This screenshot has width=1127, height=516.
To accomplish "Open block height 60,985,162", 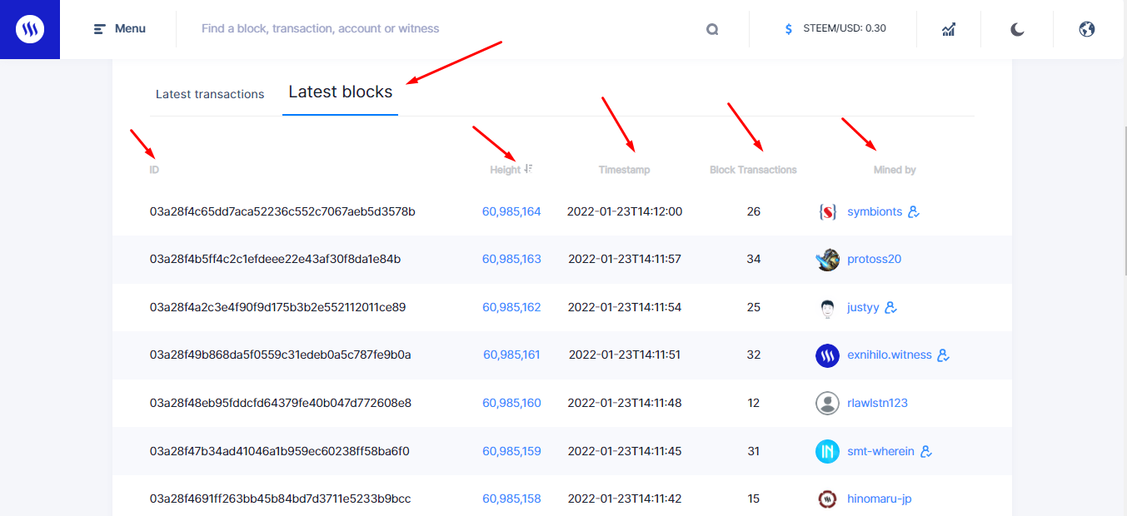I will 511,307.
